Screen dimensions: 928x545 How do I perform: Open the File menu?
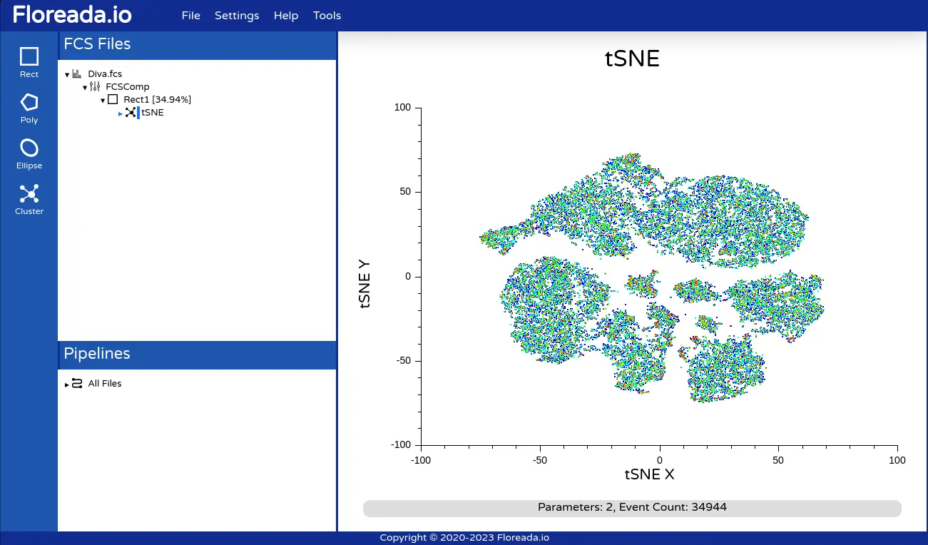click(190, 16)
